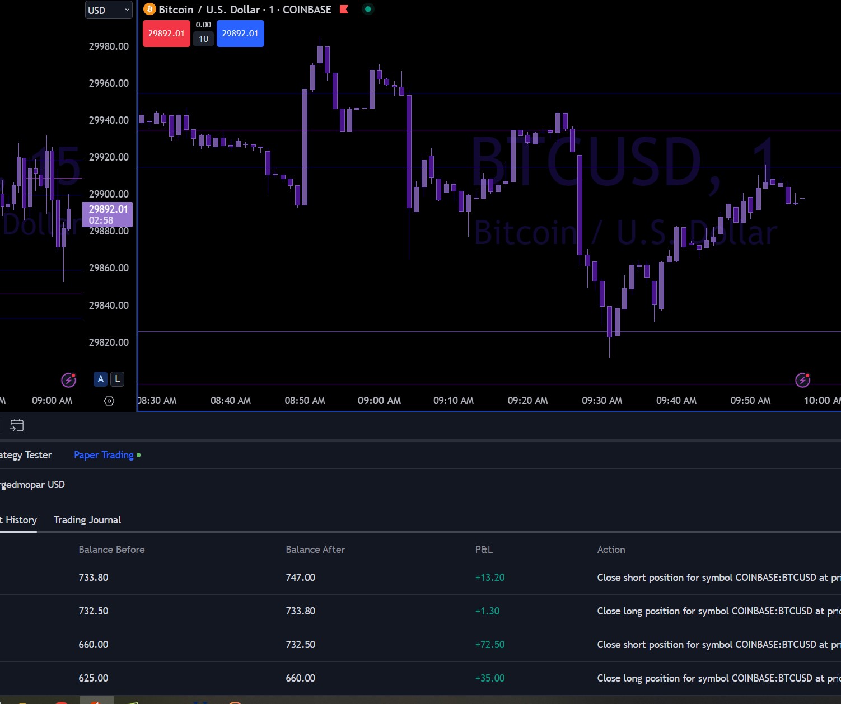Click the Balance After value 660.00
Screen dimensions: 841x704
click(x=301, y=678)
